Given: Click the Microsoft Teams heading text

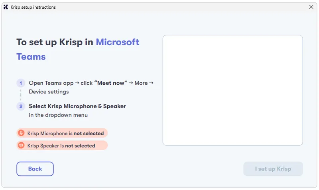Looking at the screenshot, I should pos(78,49).
